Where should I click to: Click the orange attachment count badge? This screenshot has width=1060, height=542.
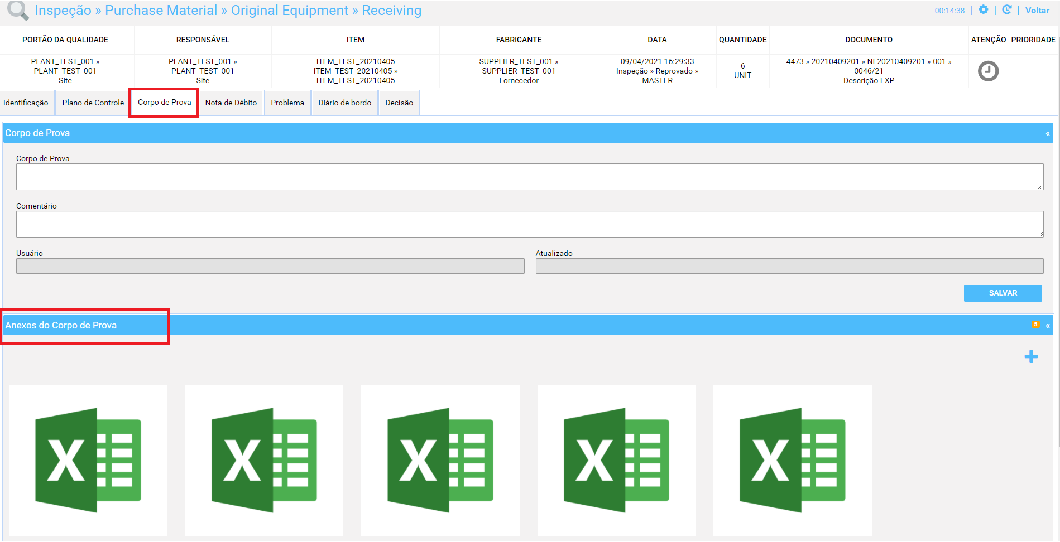pyautogui.click(x=1035, y=325)
